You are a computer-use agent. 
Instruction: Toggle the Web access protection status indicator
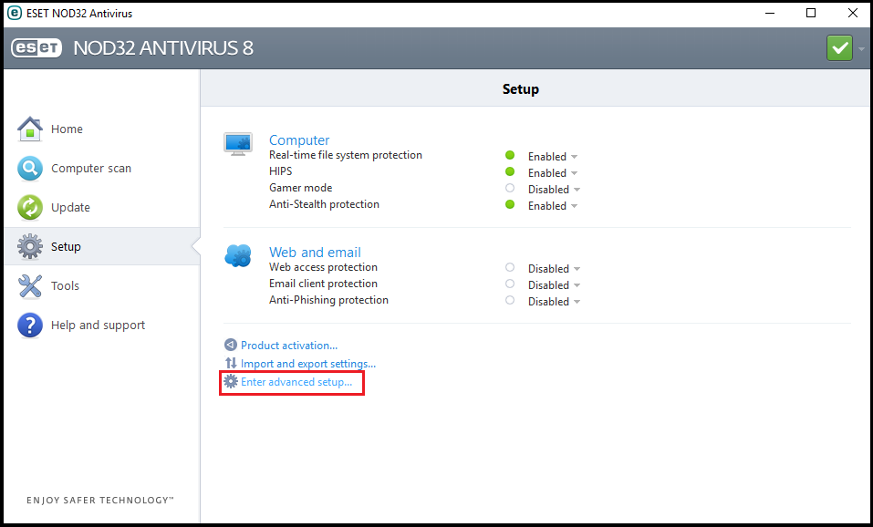click(510, 268)
